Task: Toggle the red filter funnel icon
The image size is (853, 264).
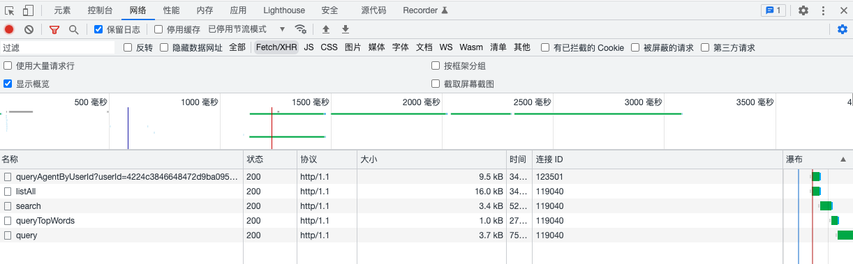Action: (54, 29)
